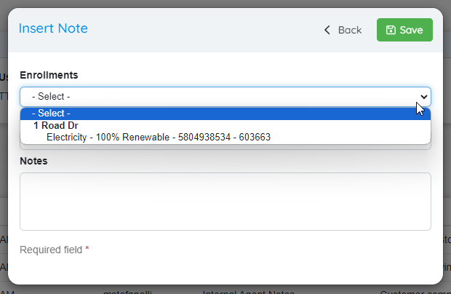The height and width of the screenshot is (294, 451).
Task: Click the partly hidden field beneath the dropdown list
Action: tap(225, 147)
